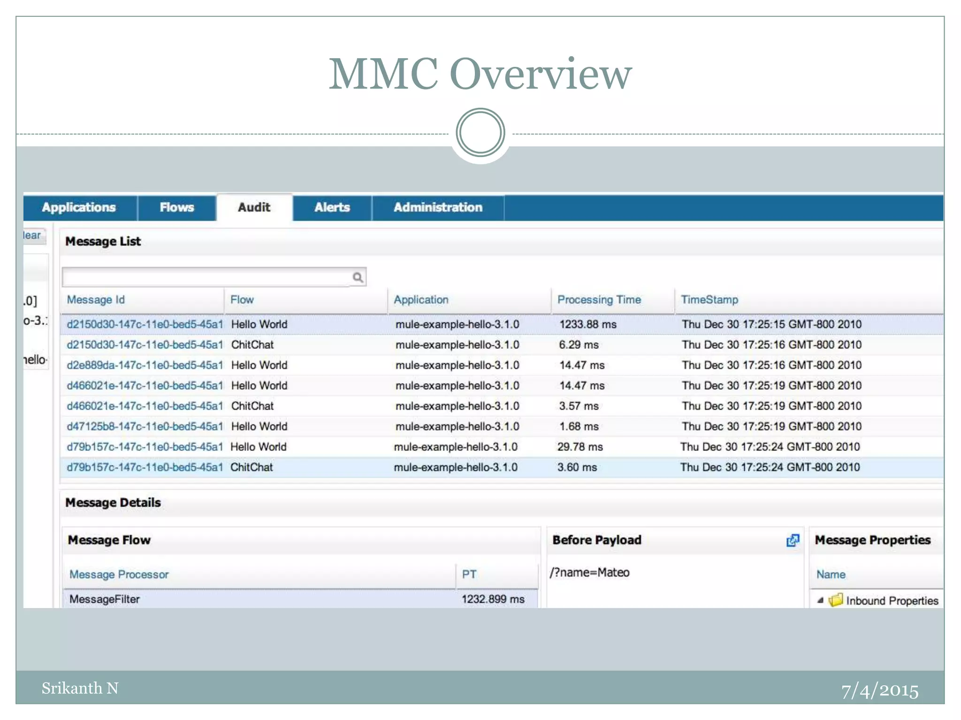This screenshot has height=720, width=961.
Task: Click the Flow column header
Action: click(242, 300)
